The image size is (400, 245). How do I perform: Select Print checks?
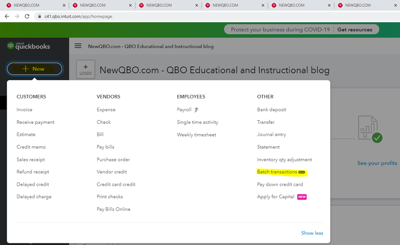[110, 197]
